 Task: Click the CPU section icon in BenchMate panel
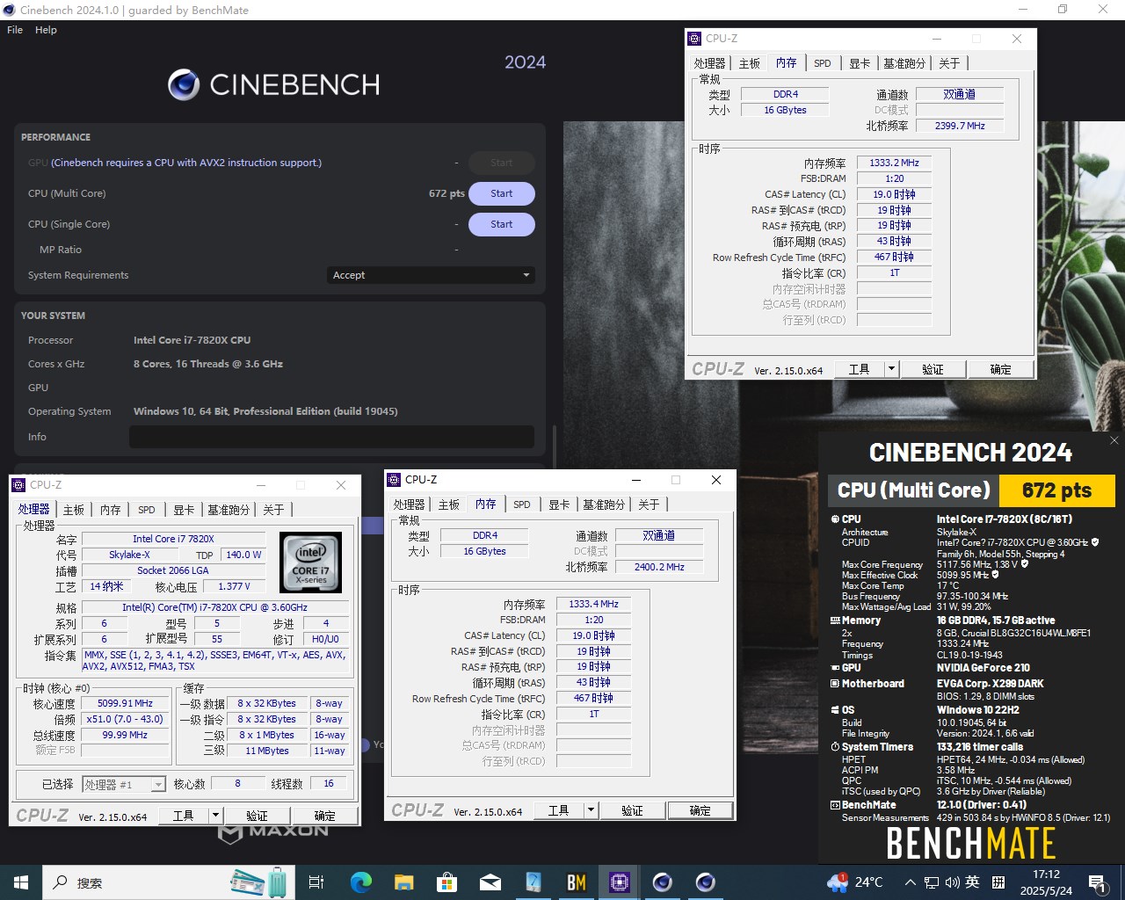pos(835,519)
